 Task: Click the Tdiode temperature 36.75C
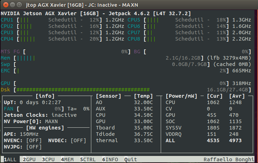(143, 134)
